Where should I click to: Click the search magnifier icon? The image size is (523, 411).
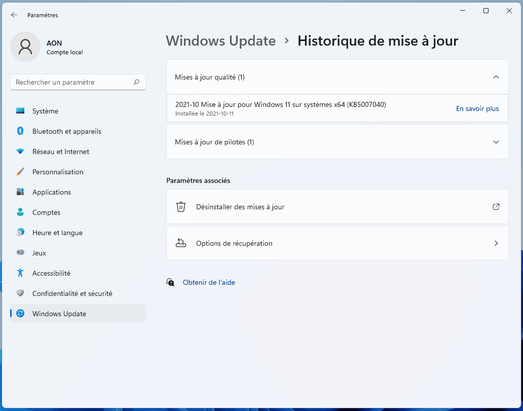[x=136, y=82]
